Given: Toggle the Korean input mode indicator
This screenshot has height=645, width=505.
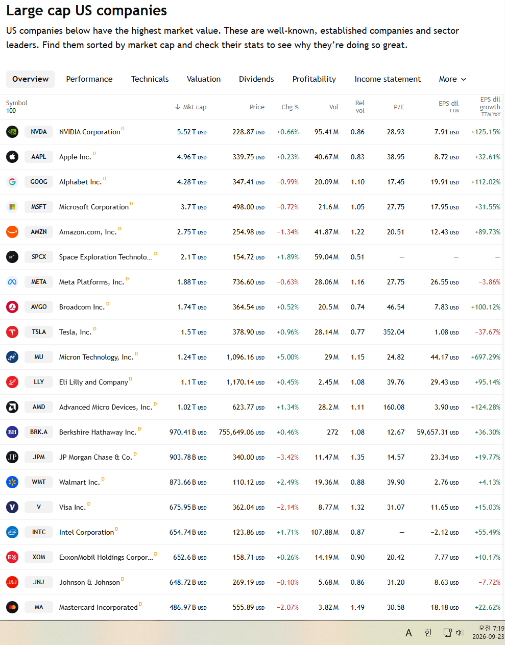Looking at the screenshot, I should [428, 633].
